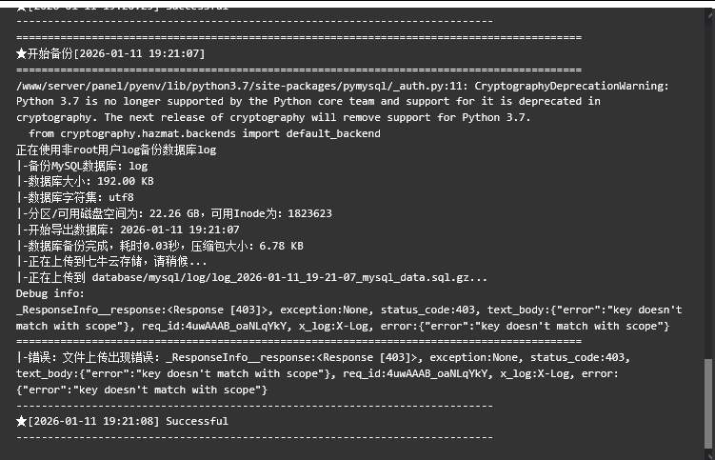
Task: Click the 数据库备份完成 压缩包大小 line
Action: click(x=162, y=246)
